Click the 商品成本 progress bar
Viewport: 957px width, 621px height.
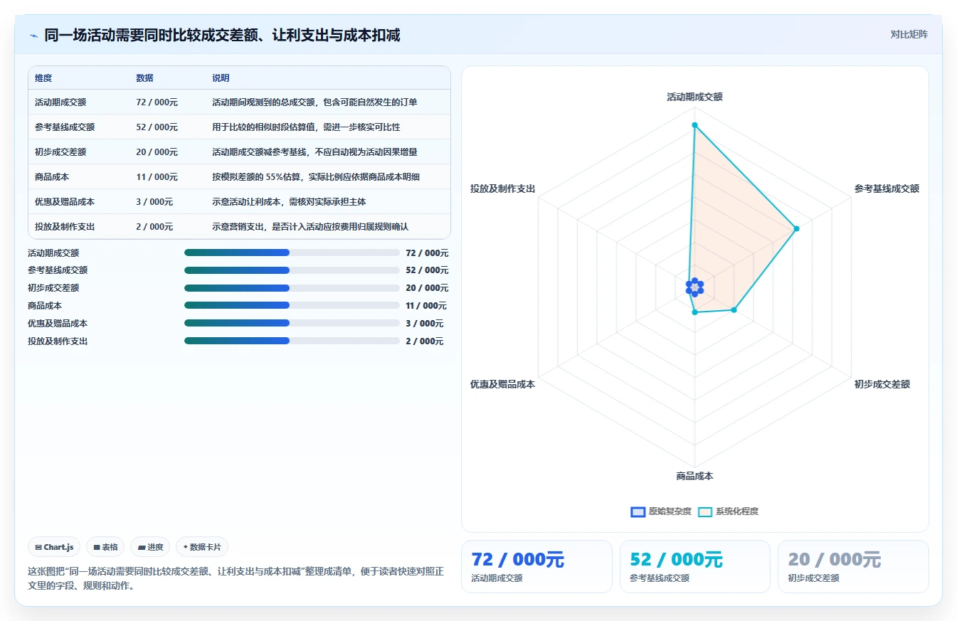[x=292, y=305]
